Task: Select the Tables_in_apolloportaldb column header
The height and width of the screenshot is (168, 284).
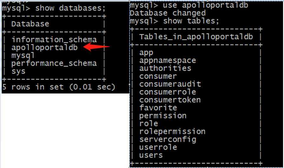Action: 196,37
